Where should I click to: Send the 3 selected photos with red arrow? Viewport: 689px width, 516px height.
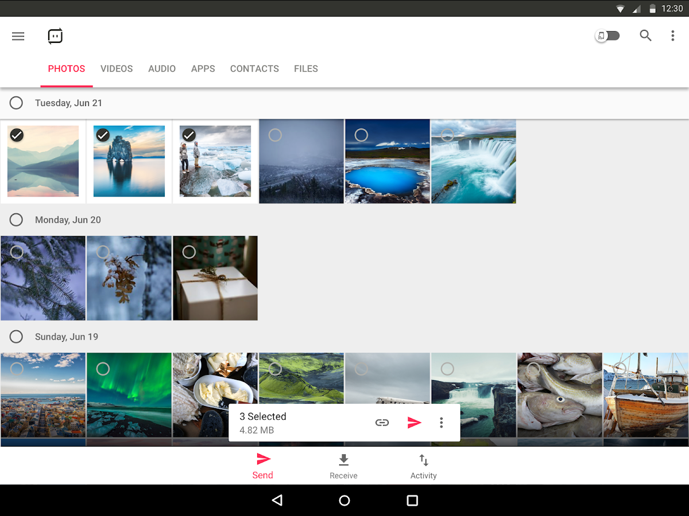[414, 423]
